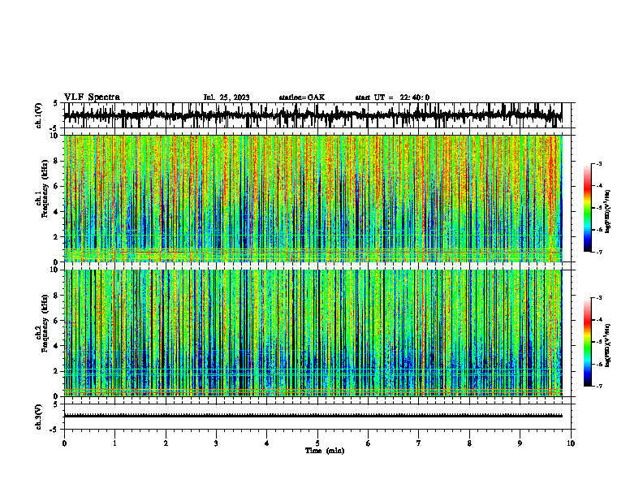Image resolution: width=643 pixels, height=497 pixels.
Task: Click the ch.2 spectrogram color scale bar
Action: pos(588,342)
